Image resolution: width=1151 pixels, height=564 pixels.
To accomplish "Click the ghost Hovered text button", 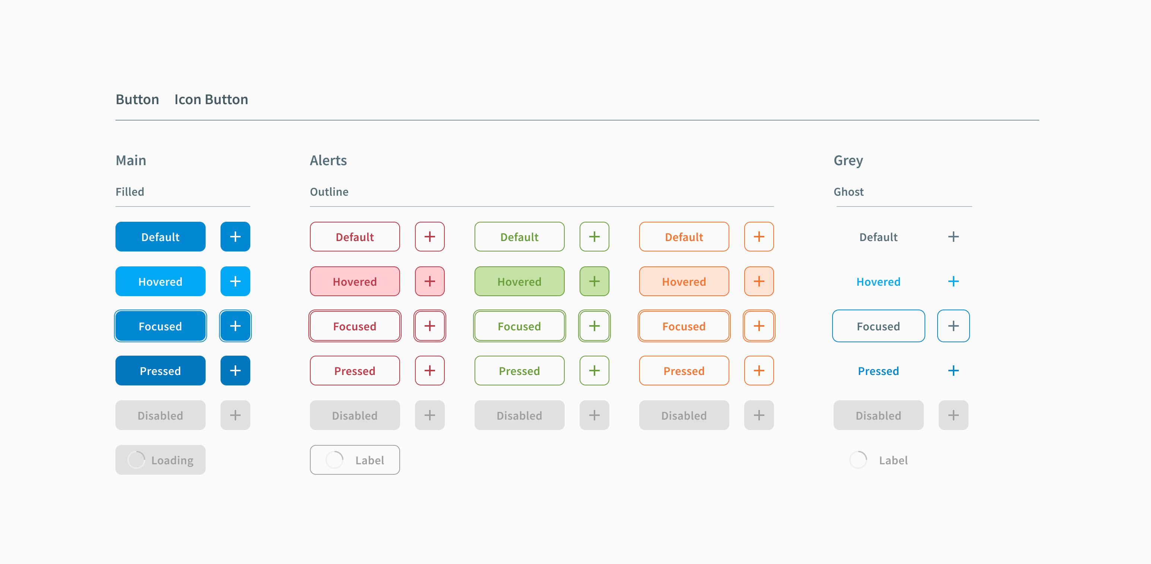I will point(878,281).
